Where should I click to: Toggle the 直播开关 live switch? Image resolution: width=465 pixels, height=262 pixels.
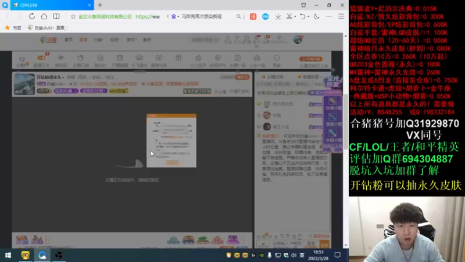[x=41, y=61]
